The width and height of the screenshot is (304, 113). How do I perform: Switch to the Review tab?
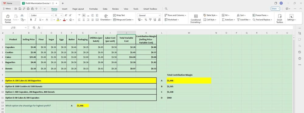click(115, 9)
